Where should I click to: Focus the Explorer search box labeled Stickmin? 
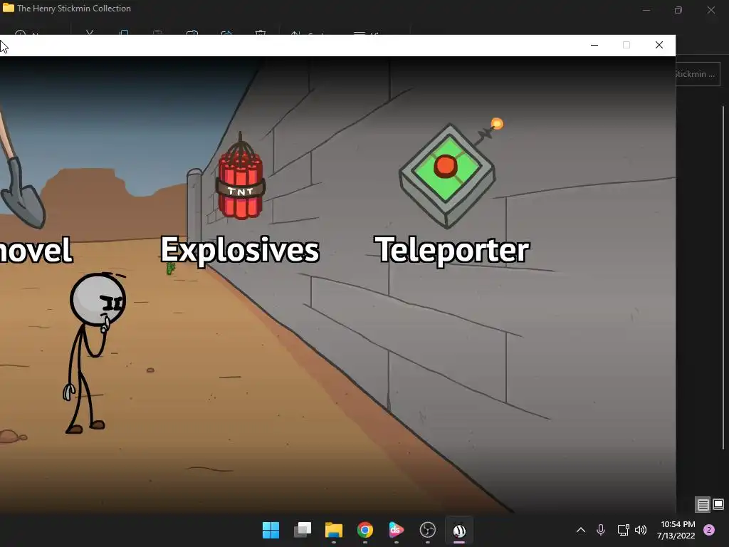(x=698, y=74)
